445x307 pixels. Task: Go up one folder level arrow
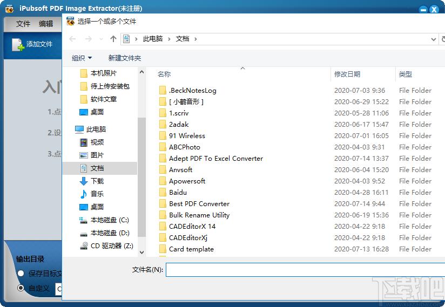click(113, 39)
